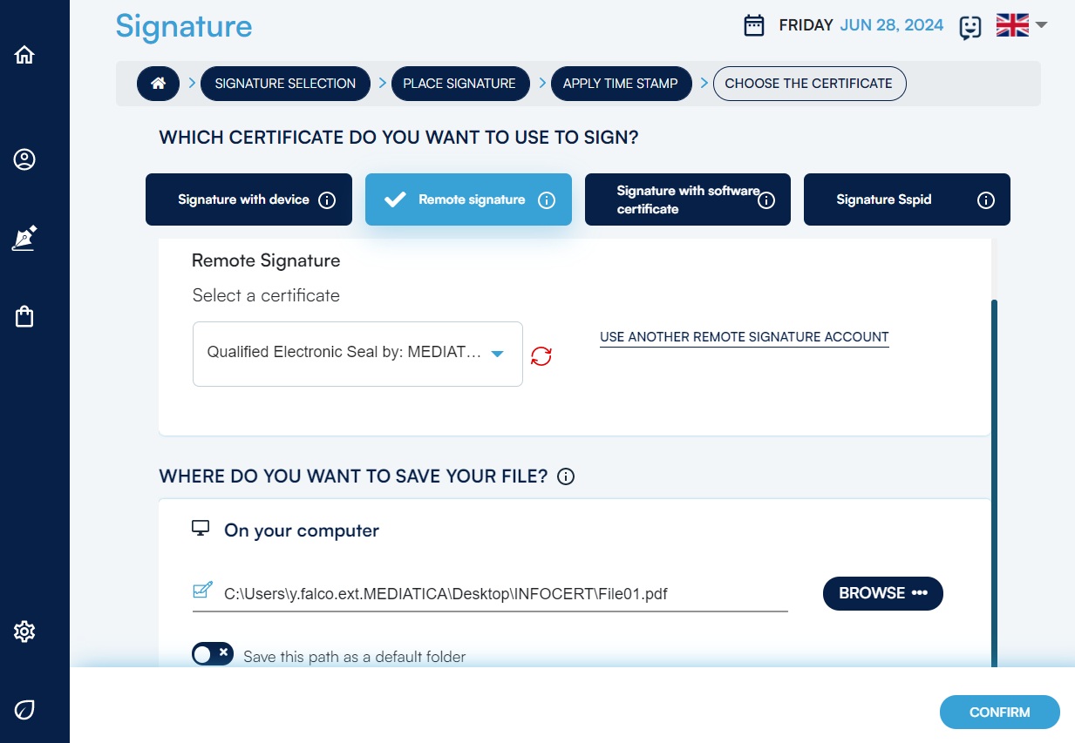Viewport: 1075px width, 743px height.
Task: Open the shopping bag sidebar icon
Action: (x=24, y=316)
